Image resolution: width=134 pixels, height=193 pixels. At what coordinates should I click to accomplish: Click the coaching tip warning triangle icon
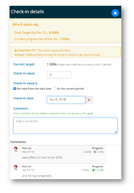16,50
